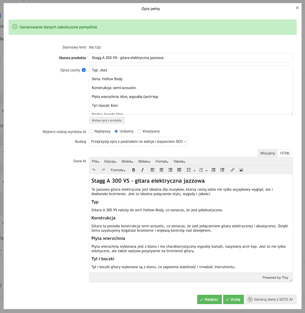Justify the text
Screen dimensions: 305x313
coord(179,170)
